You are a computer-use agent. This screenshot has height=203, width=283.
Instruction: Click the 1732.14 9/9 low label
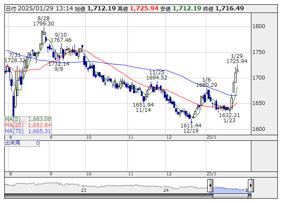pyautogui.click(x=59, y=67)
